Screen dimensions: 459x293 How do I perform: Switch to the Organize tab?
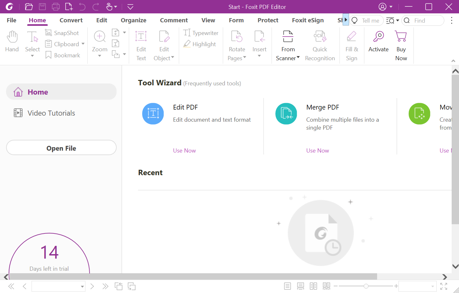134,20
